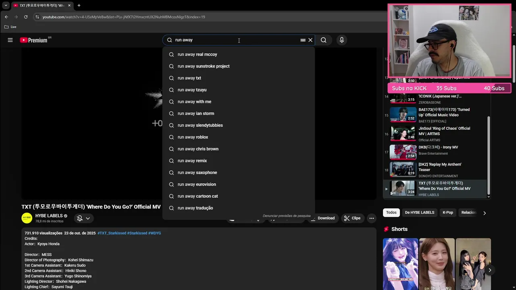Go back with browser back arrow
The height and width of the screenshot is (290, 516).
coord(6,17)
